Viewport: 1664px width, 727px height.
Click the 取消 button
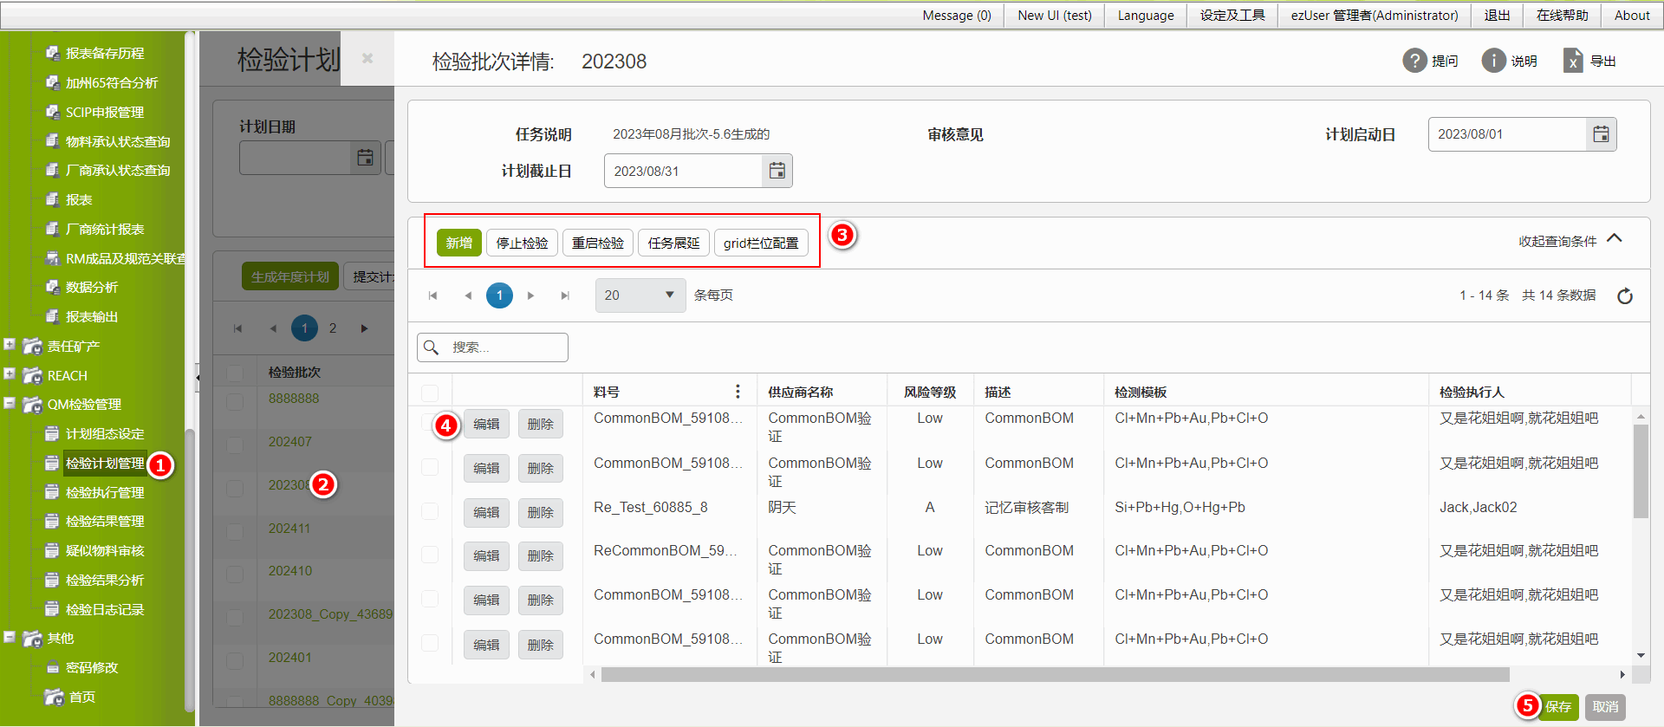1605,707
